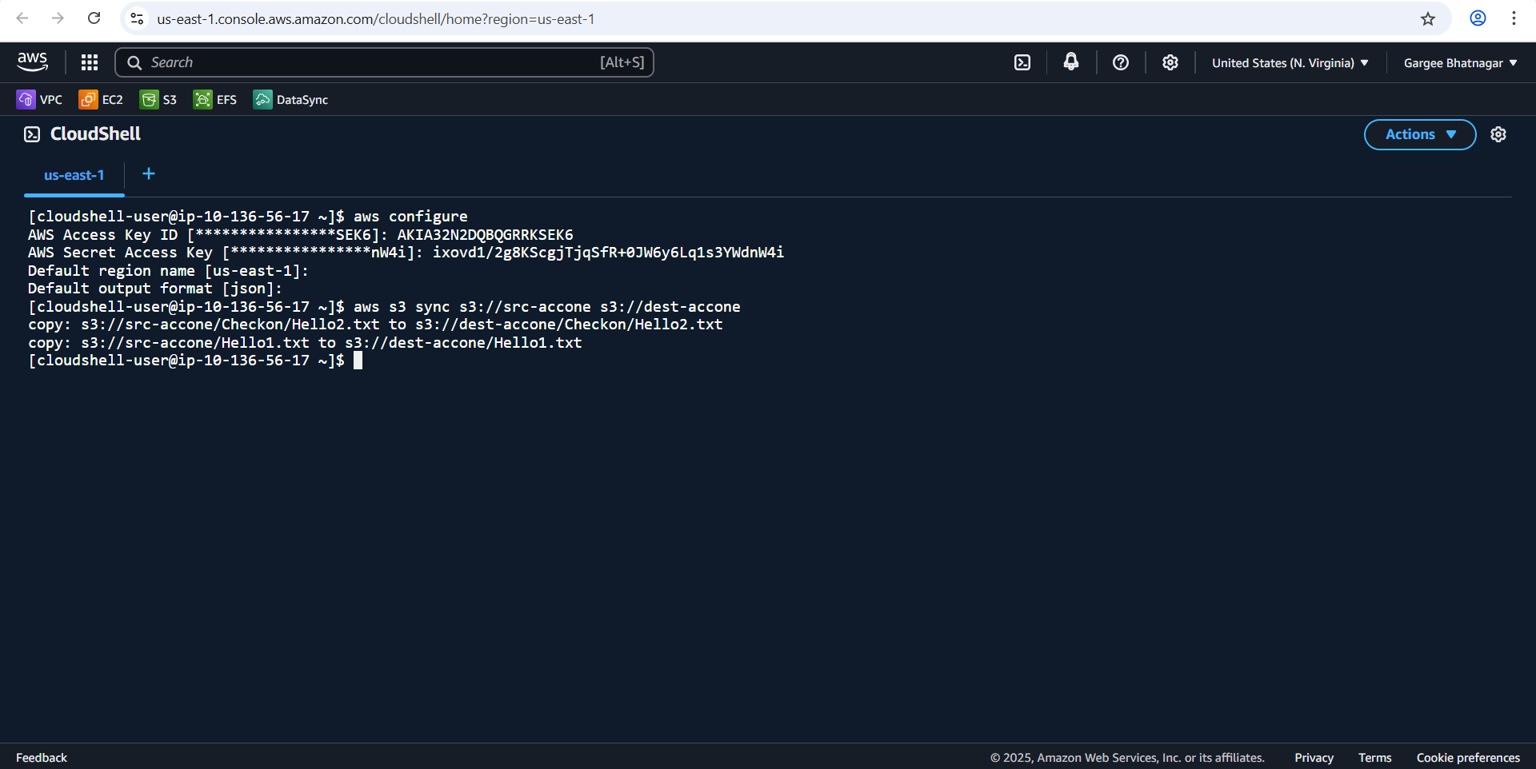Click the Default region name line

[x=168, y=271]
